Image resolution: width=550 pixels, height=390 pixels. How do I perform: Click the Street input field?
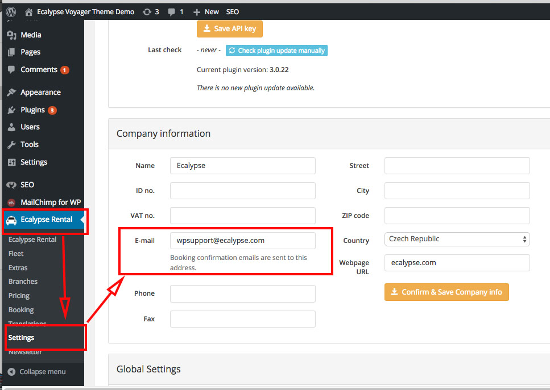pyautogui.click(x=457, y=166)
